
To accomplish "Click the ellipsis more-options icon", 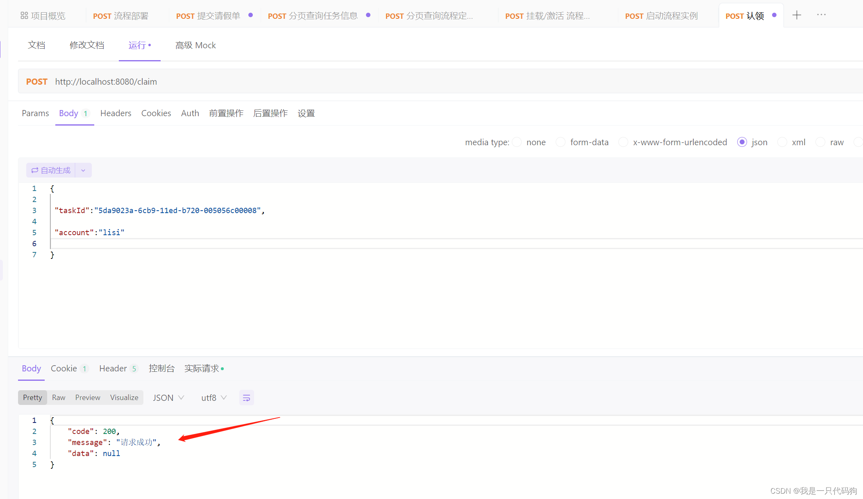I will click(821, 15).
